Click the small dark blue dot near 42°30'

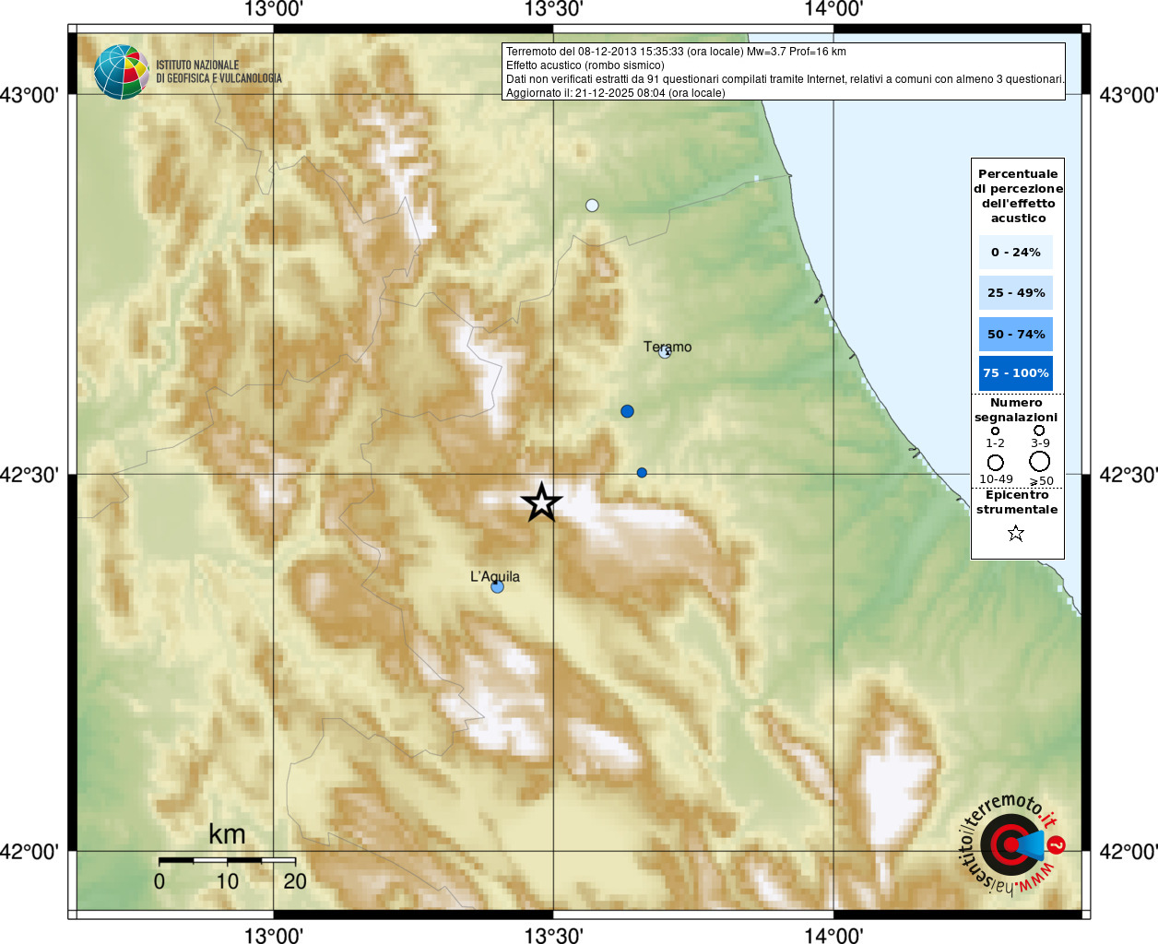pos(642,473)
